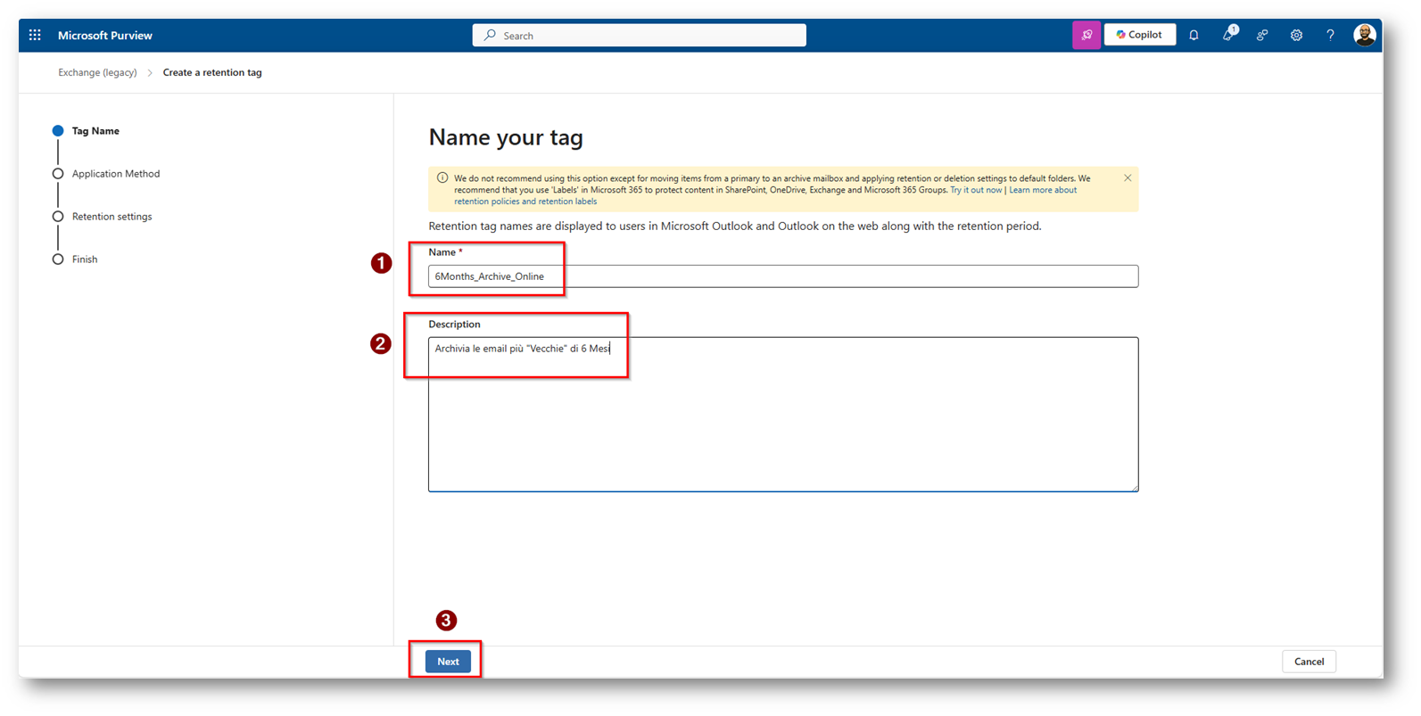Launch Copilot from the header
This screenshot has height=716, width=1421.
tap(1140, 35)
